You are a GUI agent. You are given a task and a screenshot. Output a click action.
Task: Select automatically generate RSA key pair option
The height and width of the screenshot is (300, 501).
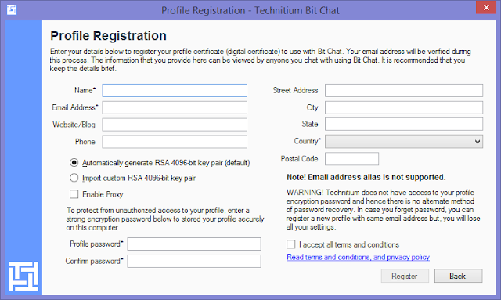tap(74, 163)
